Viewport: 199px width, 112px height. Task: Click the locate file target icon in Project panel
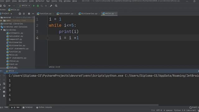[20, 14]
